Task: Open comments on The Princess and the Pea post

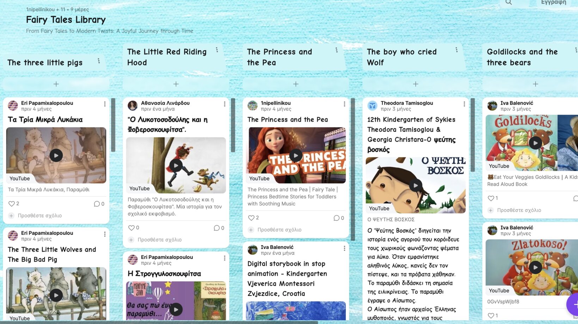Action: (x=337, y=218)
